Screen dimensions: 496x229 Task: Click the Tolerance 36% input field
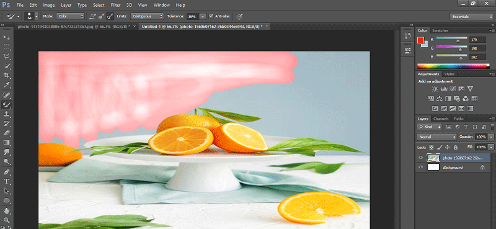(193, 16)
